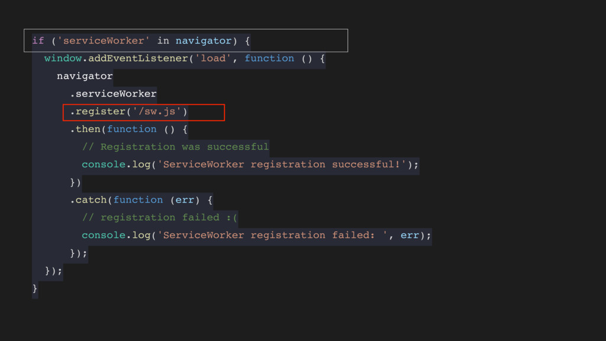This screenshot has height=341, width=606.
Task: Click the console keyword in the success log line
Action: pyautogui.click(x=104, y=165)
